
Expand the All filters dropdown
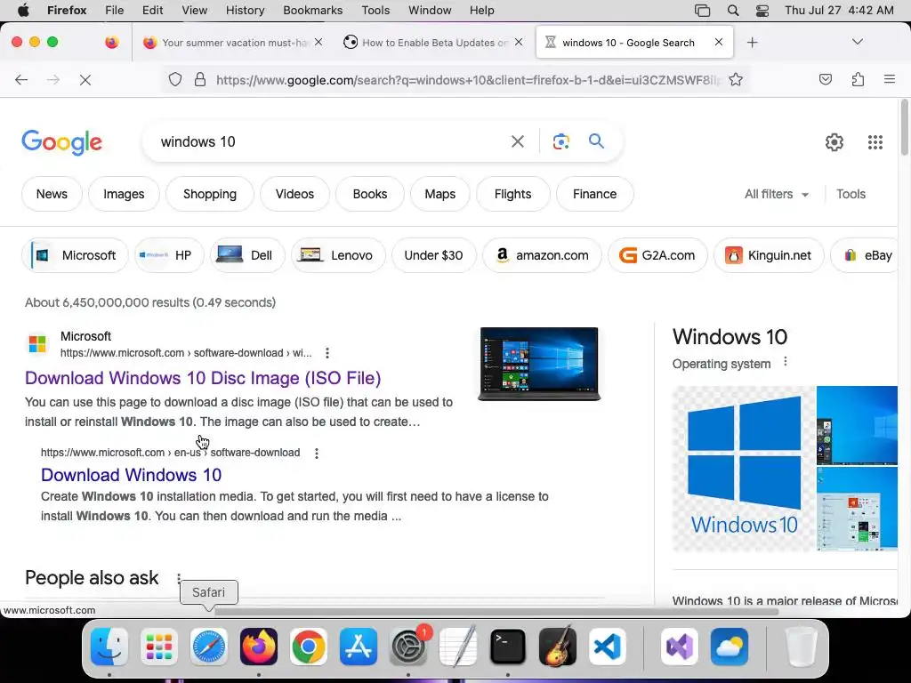tap(777, 194)
